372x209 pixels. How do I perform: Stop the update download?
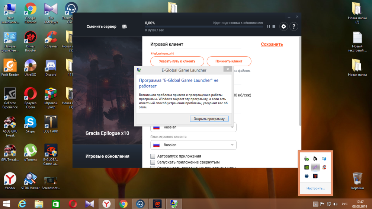pyautogui.click(x=274, y=26)
